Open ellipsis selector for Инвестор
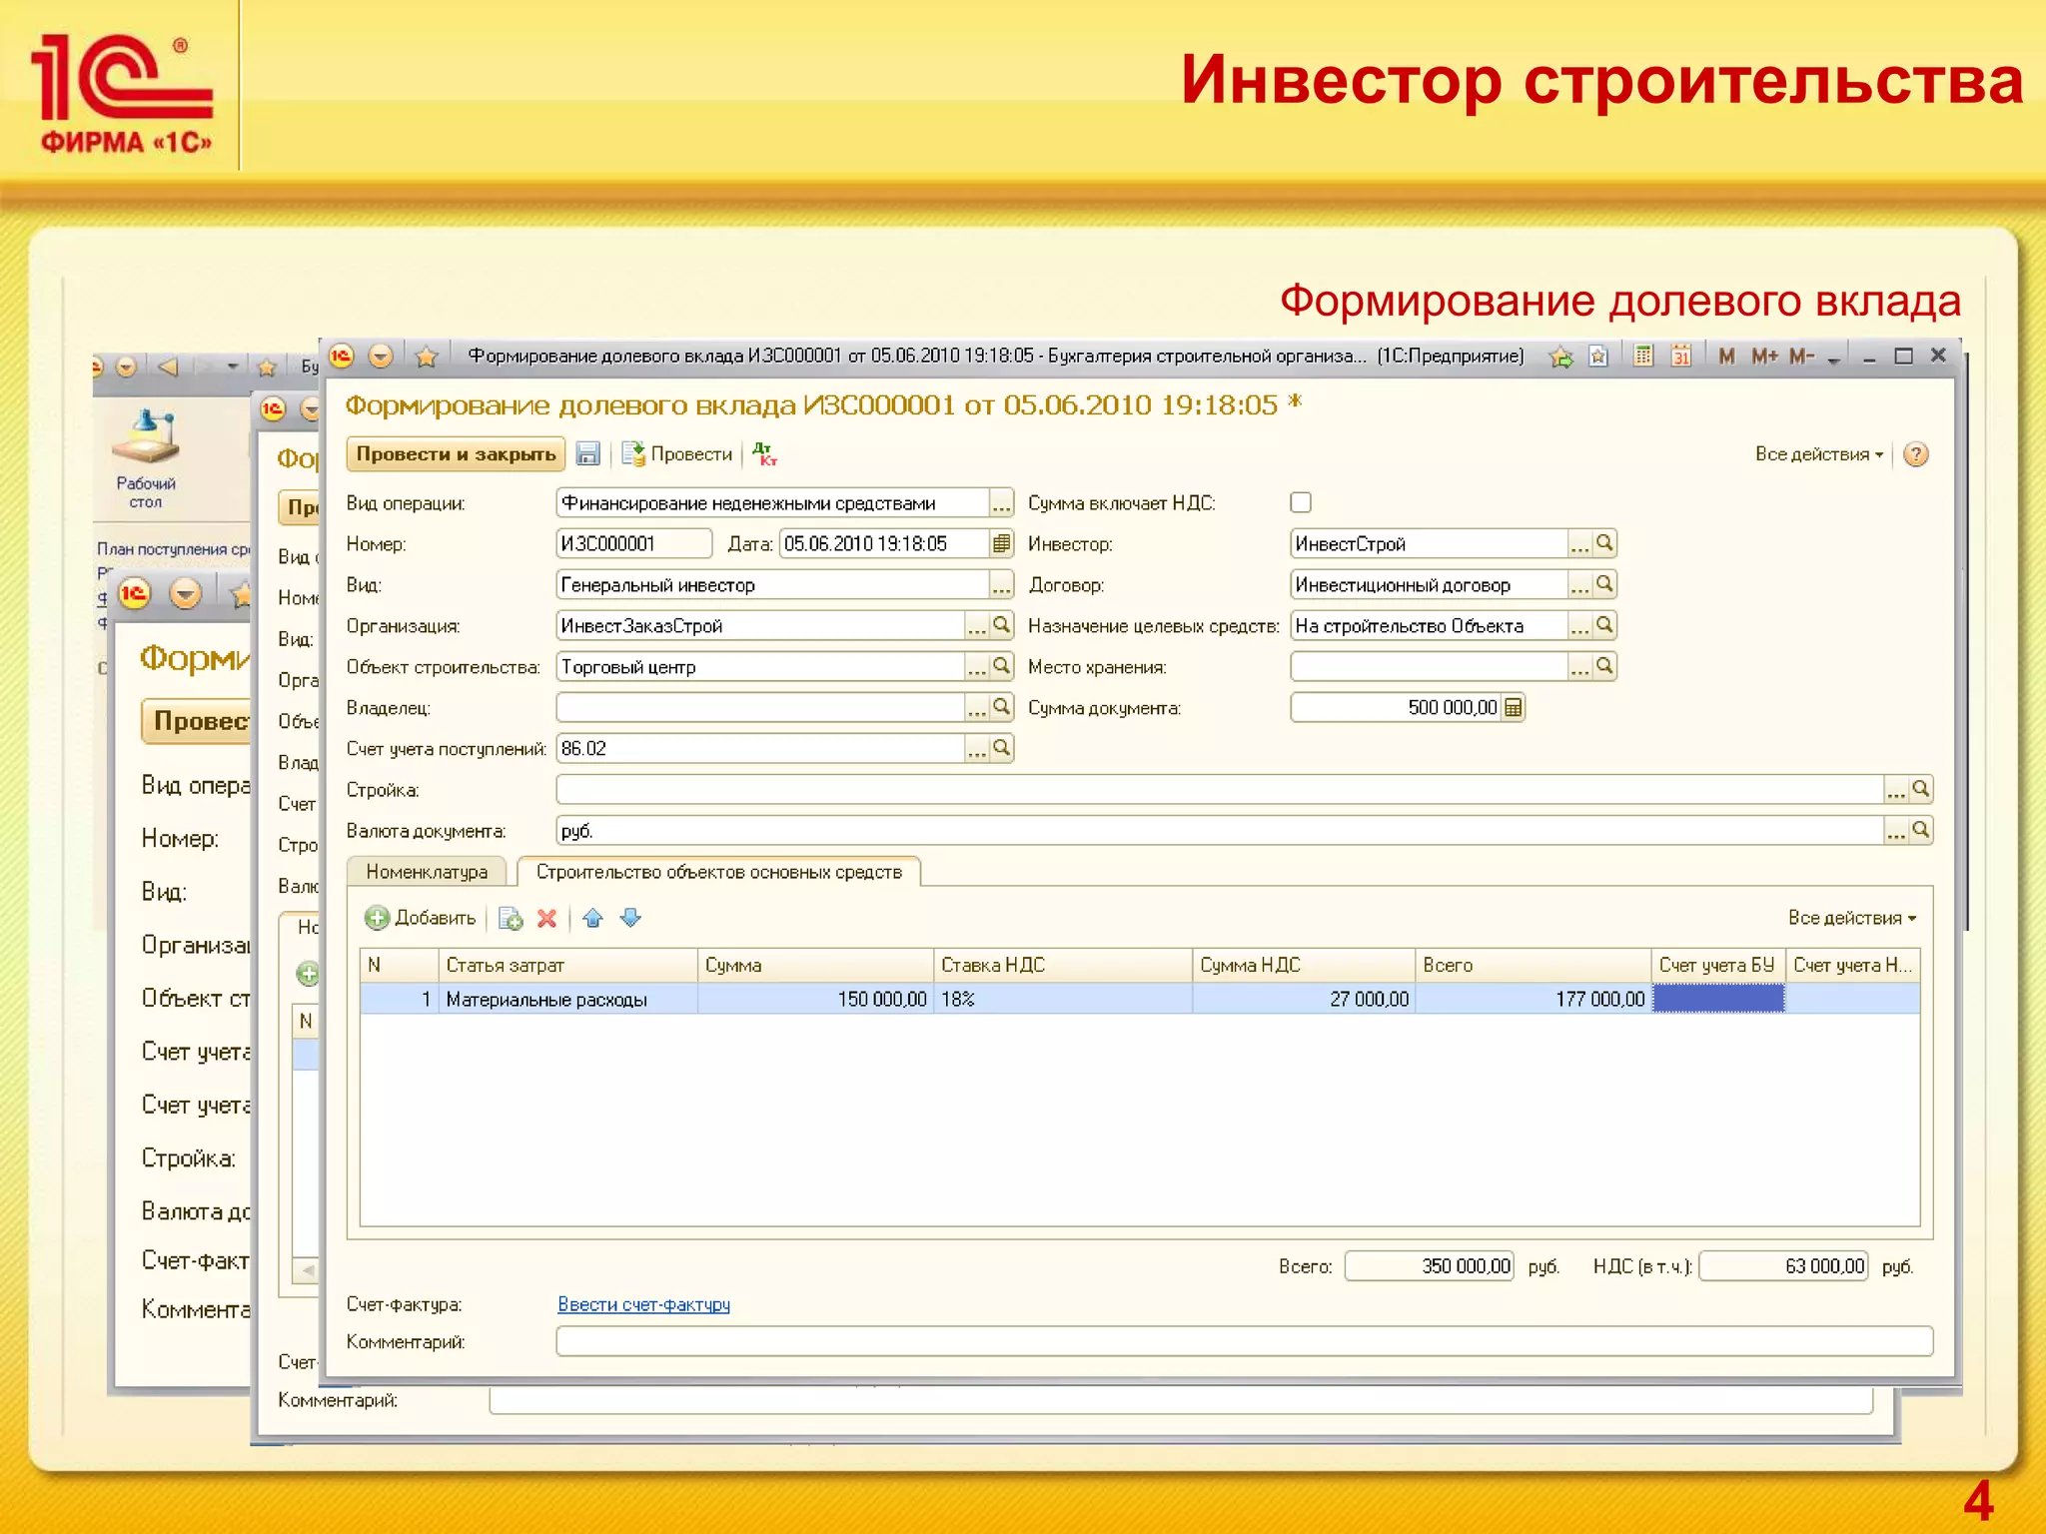This screenshot has width=2046, height=1534. (x=1579, y=543)
